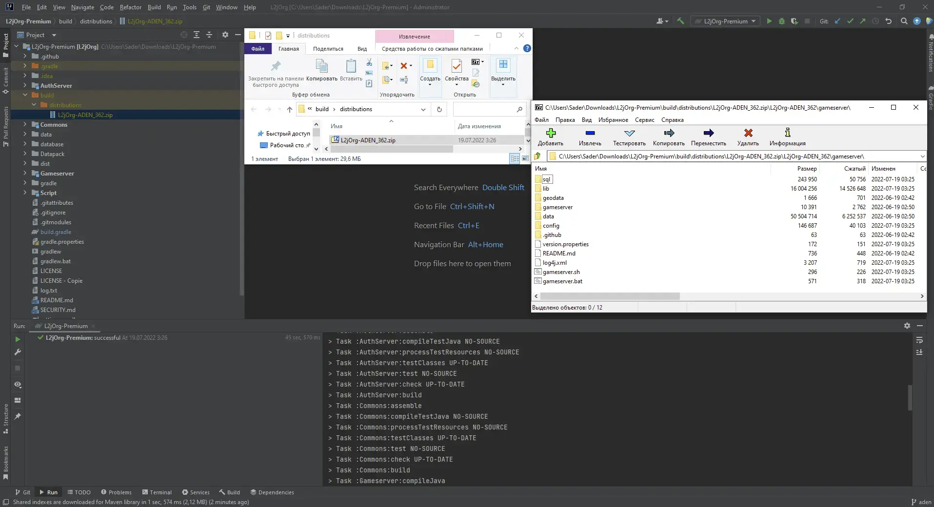Expand the AuthServer folder in Project tree
Screen dimensions: 934x507
tap(25, 85)
